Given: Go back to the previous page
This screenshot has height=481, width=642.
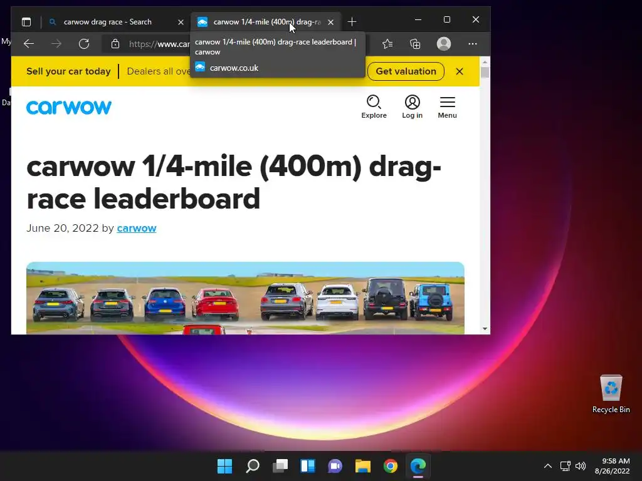Looking at the screenshot, I should point(29,44).
